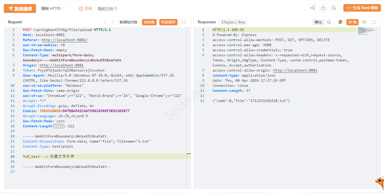This screenshot has height=193, width=384.
Task: Click the share icon in top toolbar
Action: pos(313,8)
